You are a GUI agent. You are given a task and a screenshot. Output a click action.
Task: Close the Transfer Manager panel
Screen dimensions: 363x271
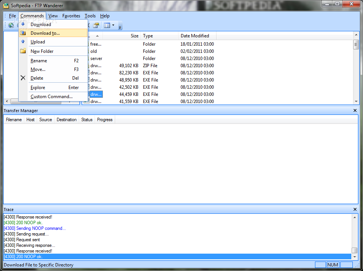pos(355,111)
